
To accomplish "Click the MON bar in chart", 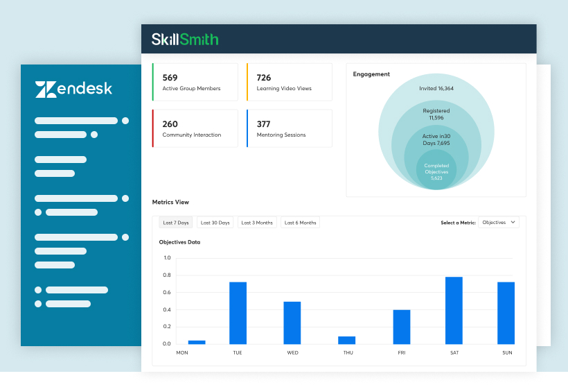I will (x=197, y=342).
